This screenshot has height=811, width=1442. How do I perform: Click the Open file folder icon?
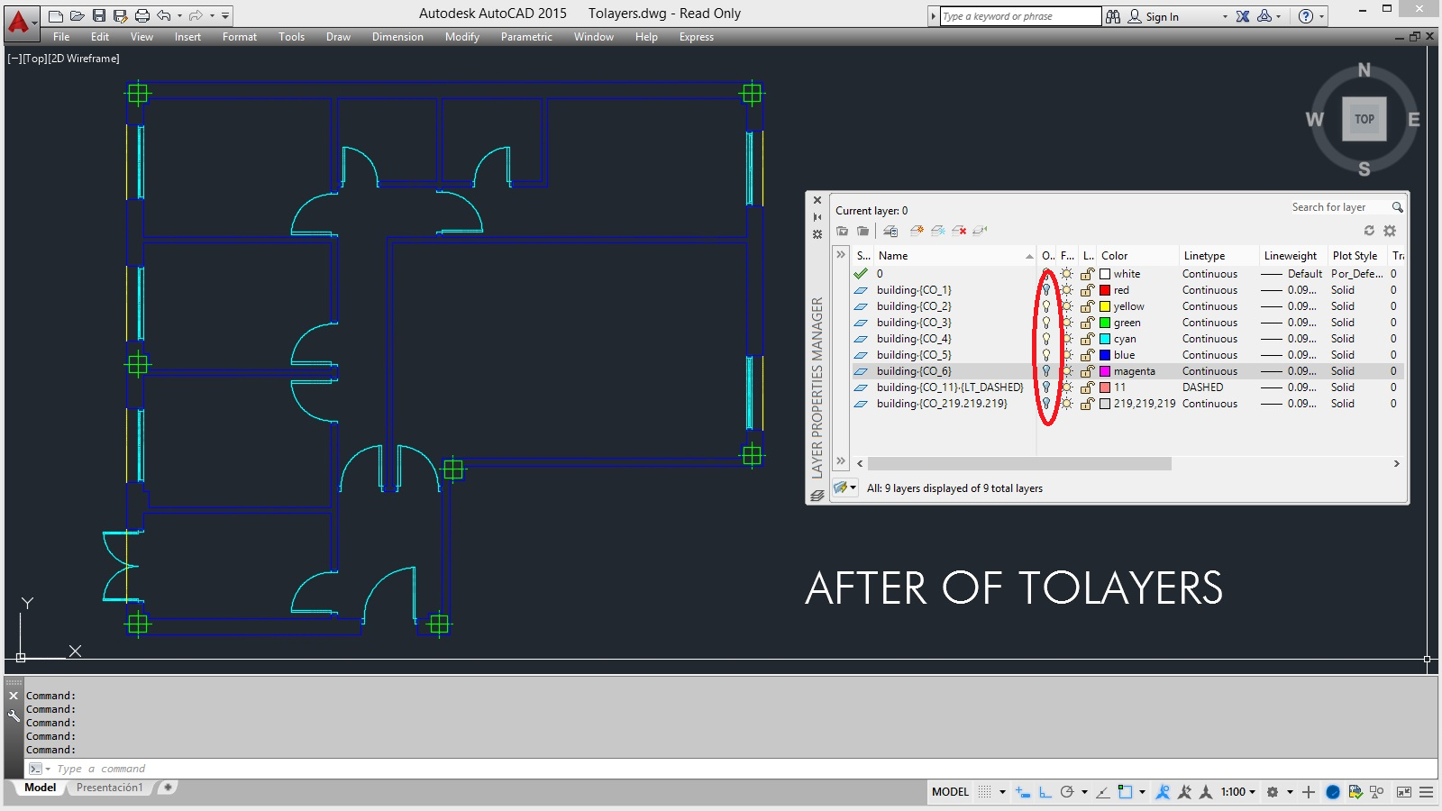tap(78, 15)
